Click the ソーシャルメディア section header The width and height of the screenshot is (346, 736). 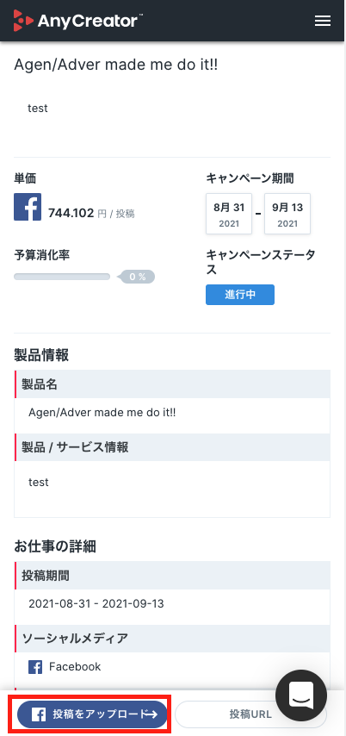(172, 639)
